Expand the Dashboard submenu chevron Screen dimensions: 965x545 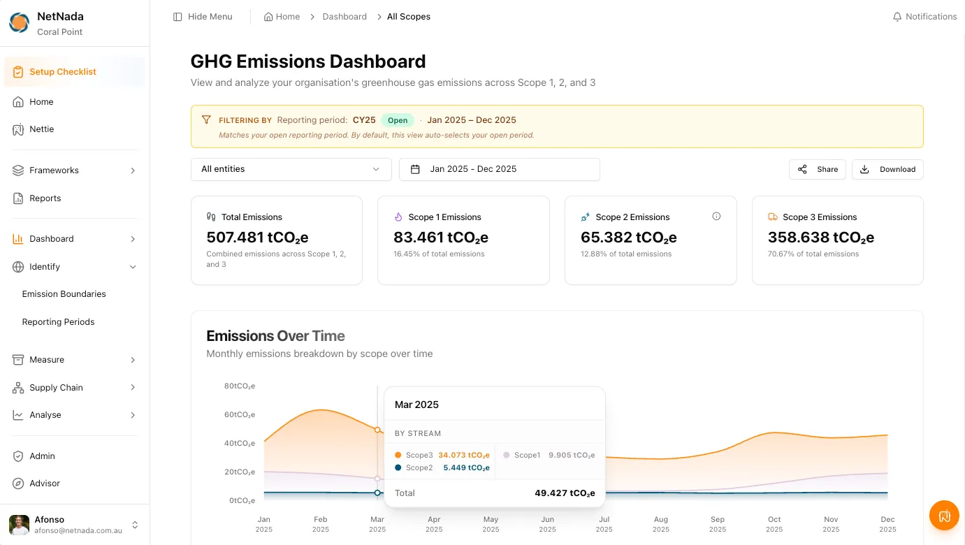coord(133,239)
